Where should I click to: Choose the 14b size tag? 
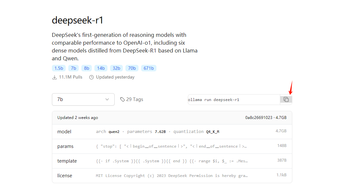click(101, 68)
